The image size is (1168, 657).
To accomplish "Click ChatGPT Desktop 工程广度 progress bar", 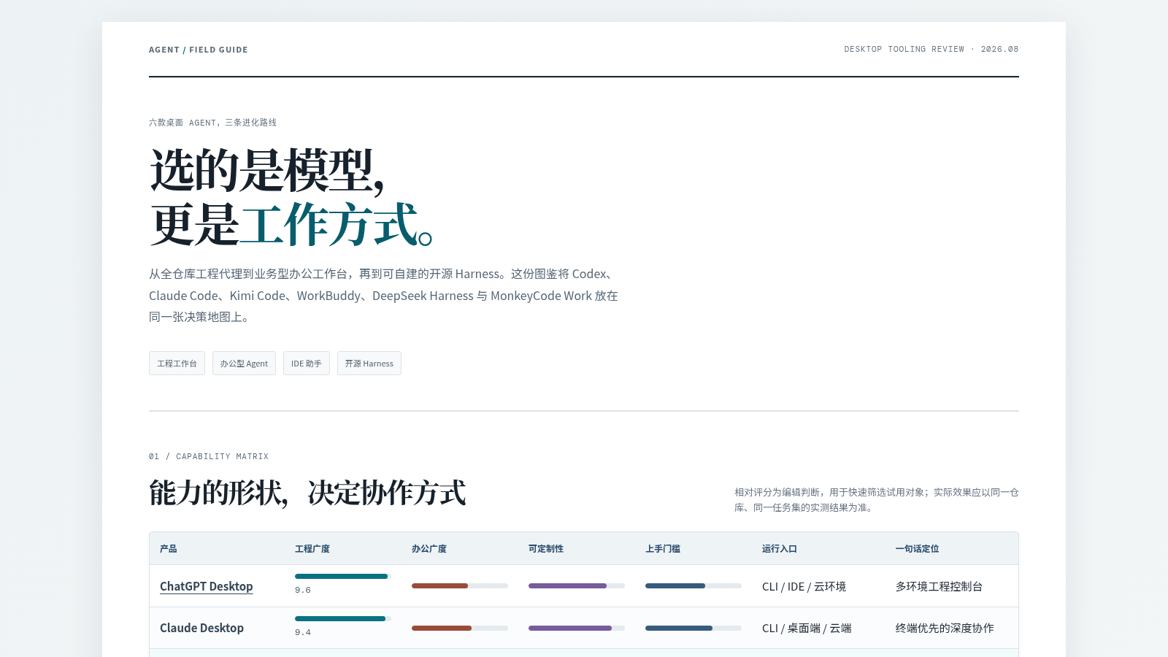I will click(x=343, y=577).
